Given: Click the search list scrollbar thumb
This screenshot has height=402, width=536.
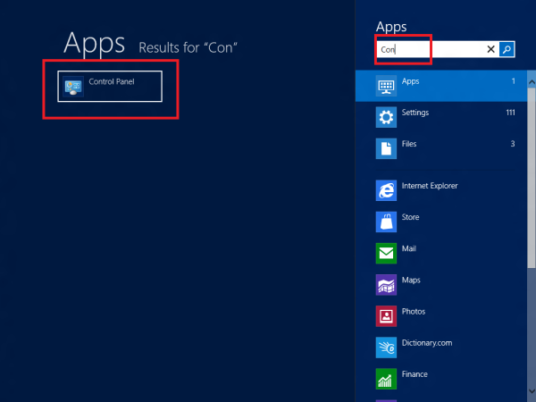Looking at the screenshot, I should (x=532, y=178).
